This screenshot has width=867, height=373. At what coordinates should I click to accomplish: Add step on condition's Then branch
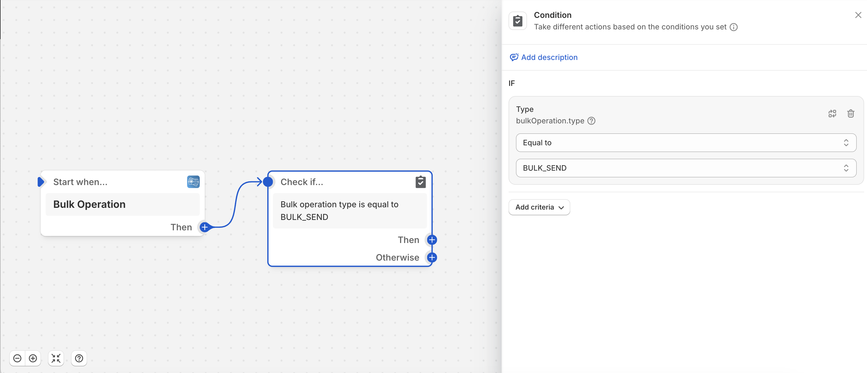click(432, 240)
